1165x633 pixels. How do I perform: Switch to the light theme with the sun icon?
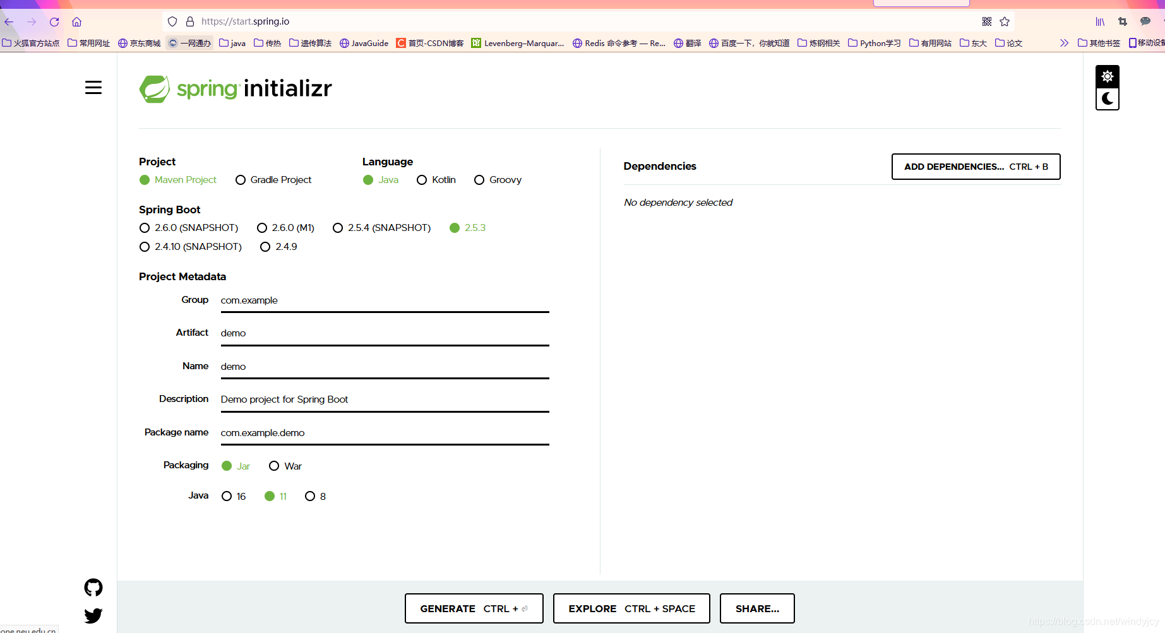pos(1108,76)
